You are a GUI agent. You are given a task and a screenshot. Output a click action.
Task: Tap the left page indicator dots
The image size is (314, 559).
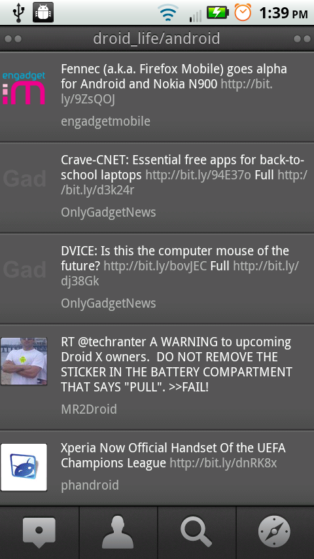coord(14,39)
